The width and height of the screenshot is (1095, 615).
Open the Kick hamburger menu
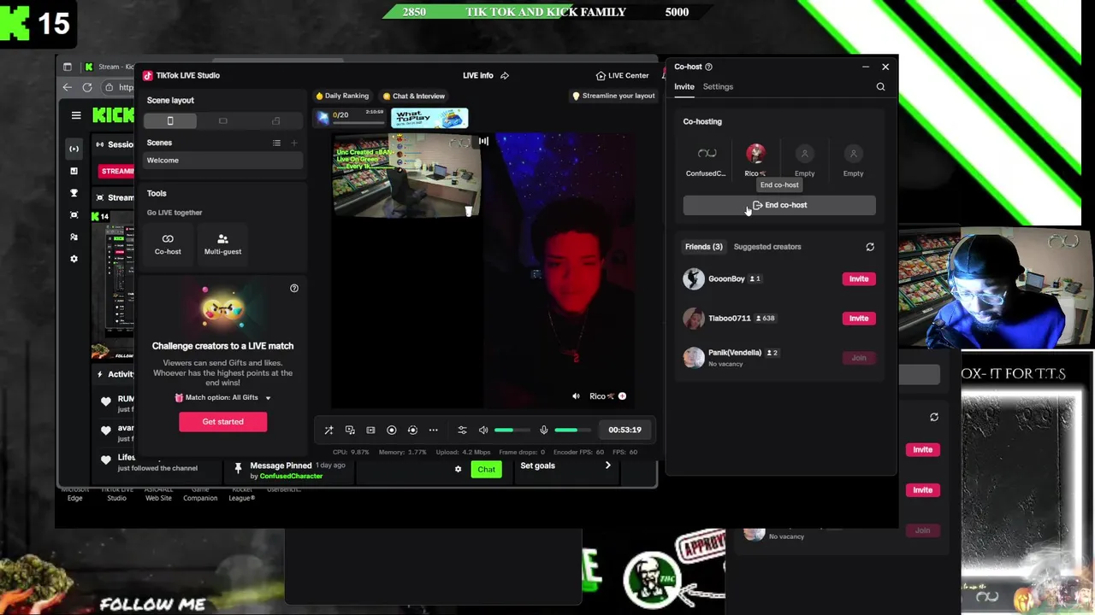[x=76, y=115]
